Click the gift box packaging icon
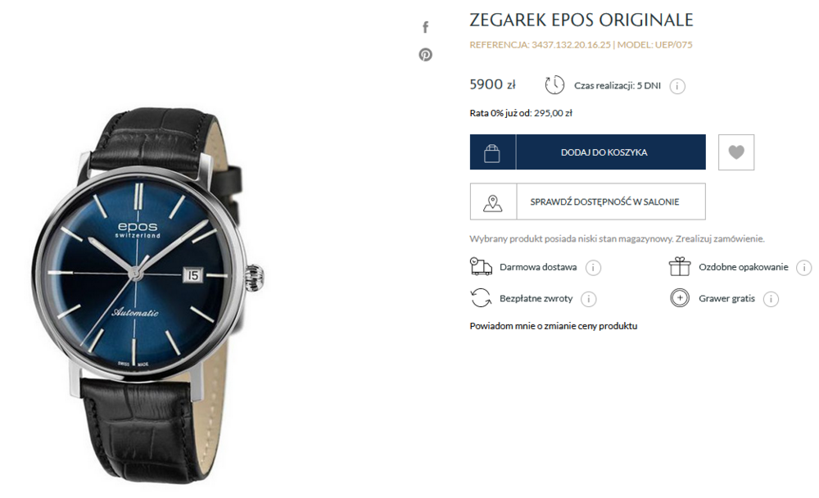This screenshot has height=498, width=819. (x=680, y=266)
